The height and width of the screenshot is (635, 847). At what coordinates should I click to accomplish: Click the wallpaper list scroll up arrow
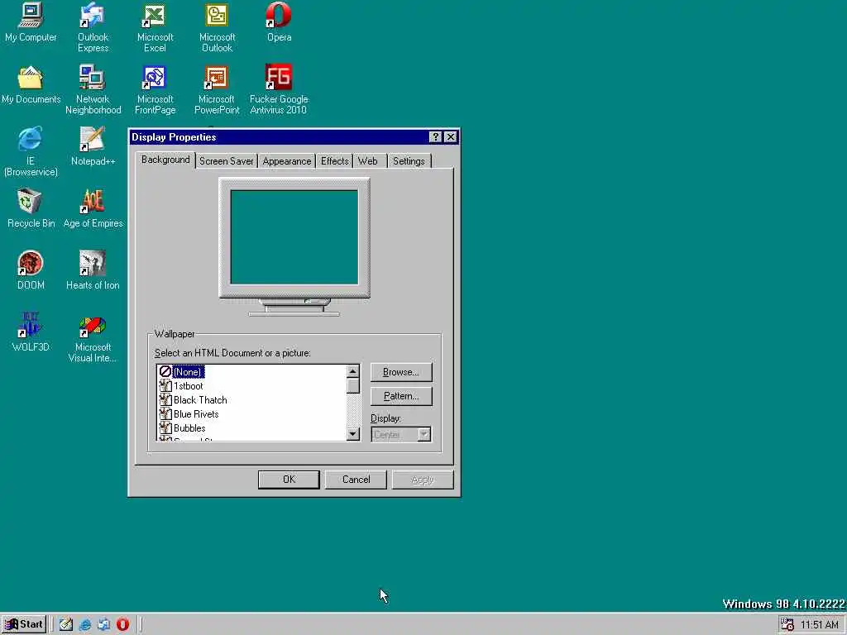point(352,371)
